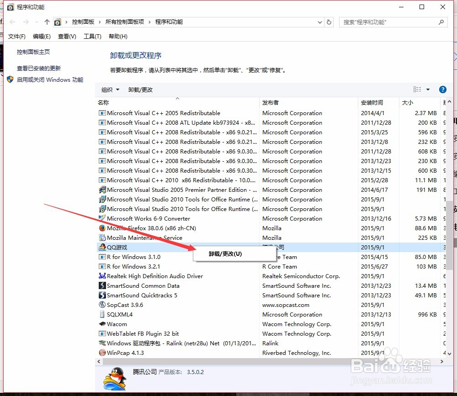Open the help question mark button

tap(442, 90)
